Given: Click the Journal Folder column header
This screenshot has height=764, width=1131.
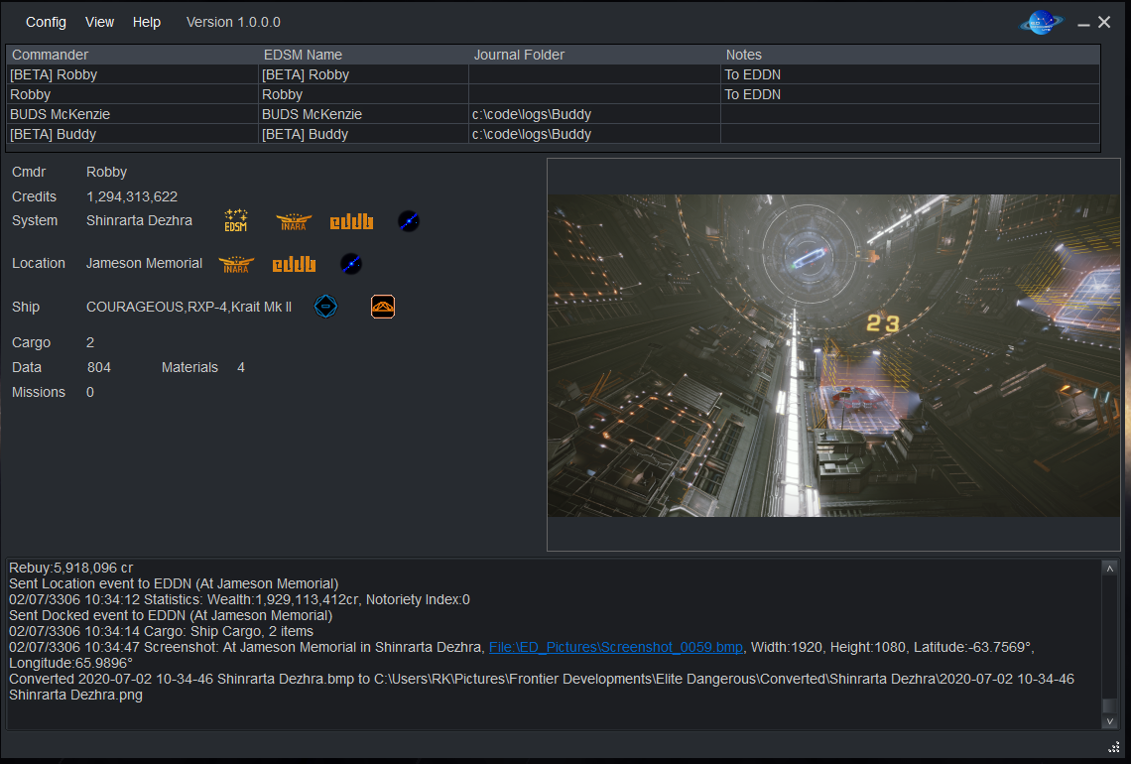Looking at the screenshot, I should click(594, 55).
